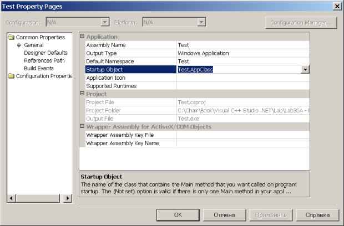The image size is (344, 226).
Task: Select General in the properties tree
Action: tap(34, 45)
